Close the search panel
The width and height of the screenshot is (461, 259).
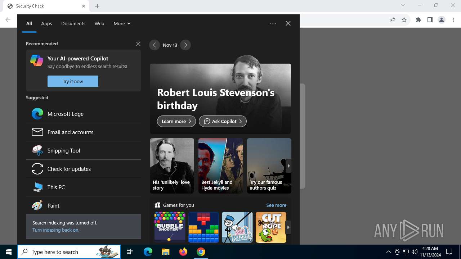(x=288, y=23)
